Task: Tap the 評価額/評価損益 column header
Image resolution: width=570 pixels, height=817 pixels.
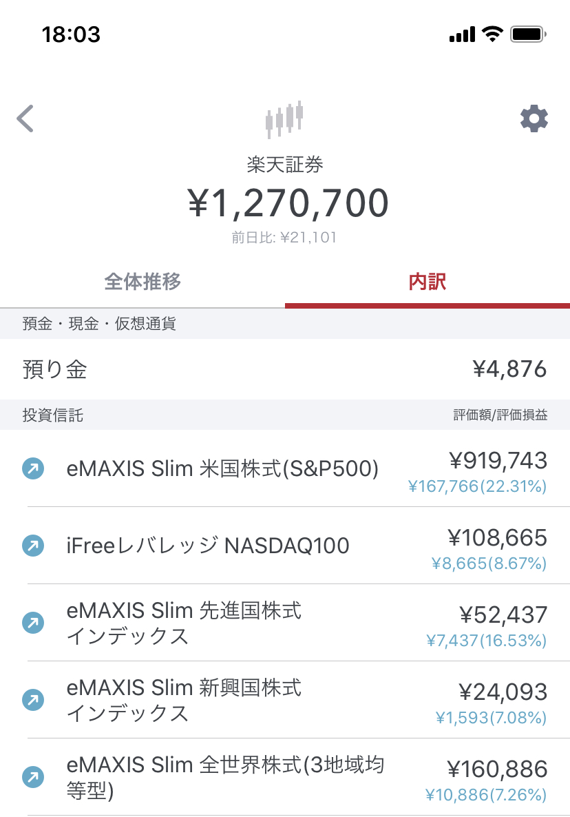Action: pos(500,415)
